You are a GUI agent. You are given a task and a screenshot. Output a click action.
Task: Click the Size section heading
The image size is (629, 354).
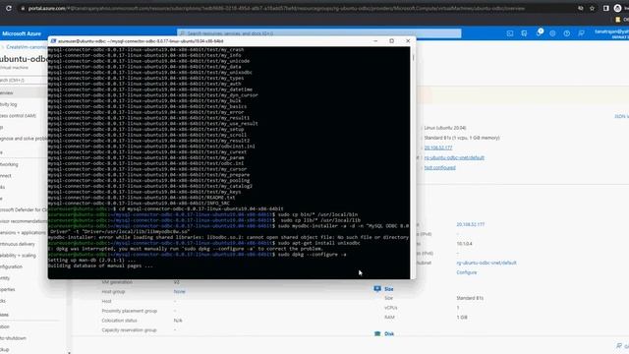point(389,289)
